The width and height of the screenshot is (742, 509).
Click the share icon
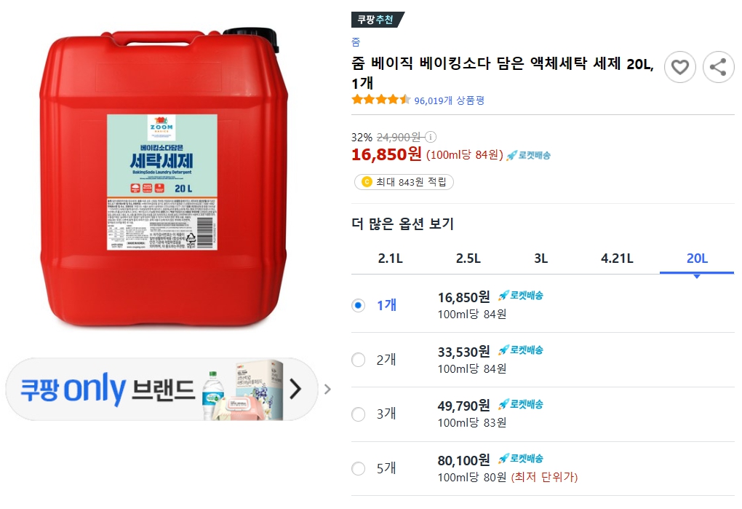pos(718,68)
